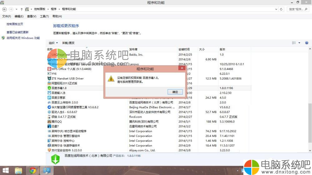This screenshot has width=312, height=175.
Task: Sort by 安装时间 column header
Action: [x=184, y=49]
